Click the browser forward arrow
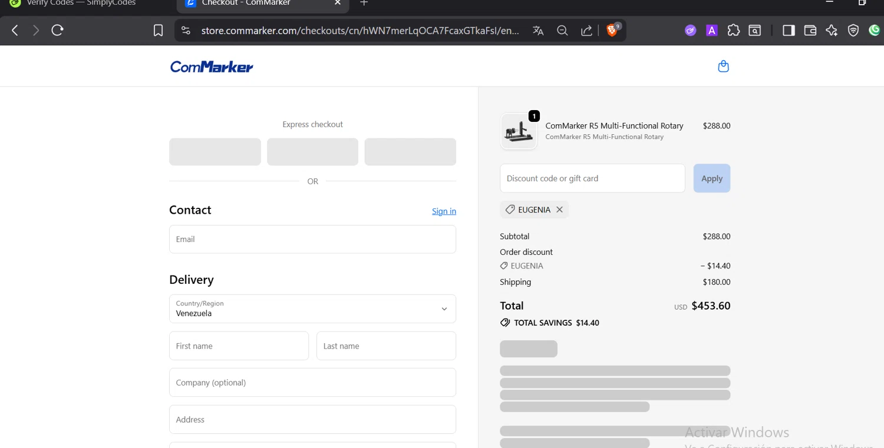Screen dimensions: 884x448 (36, 30)
